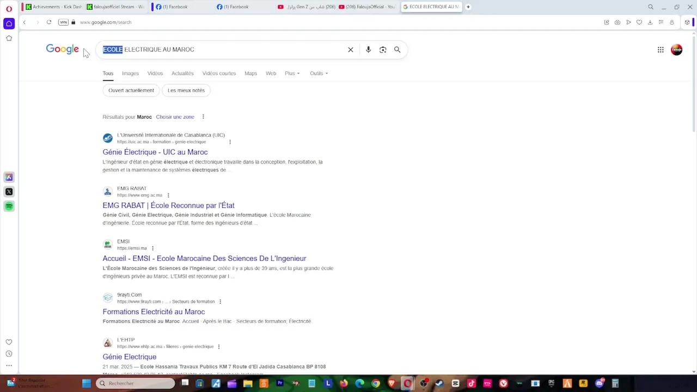Click Choisir une zone link
Screen dimensions: 697x392
click(175, 117)
